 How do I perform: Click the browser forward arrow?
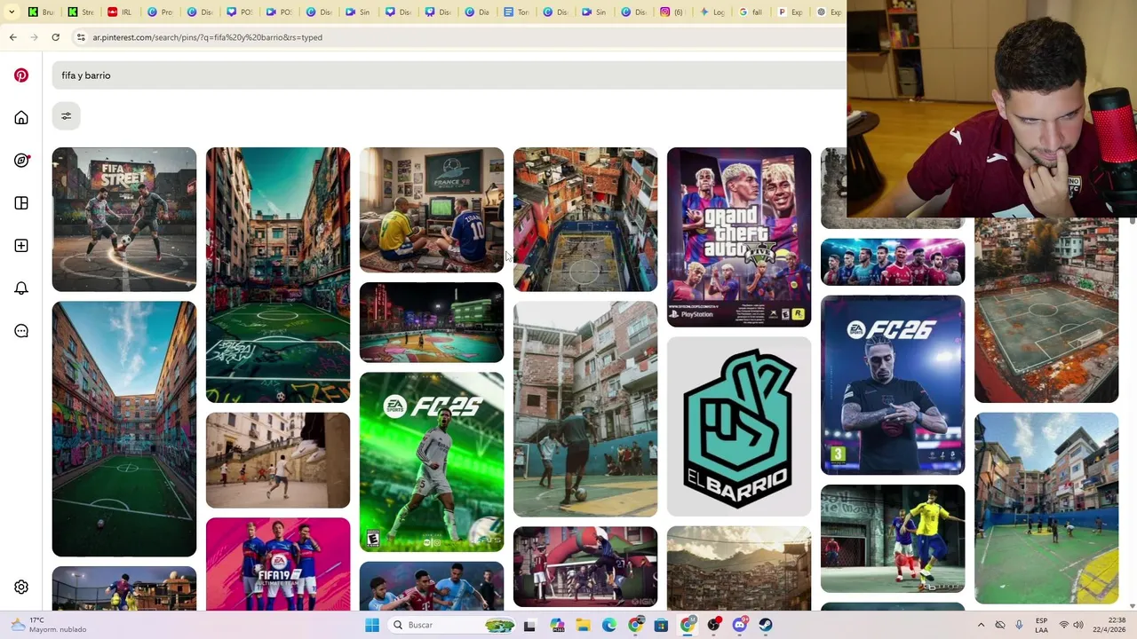click(34, 37)
